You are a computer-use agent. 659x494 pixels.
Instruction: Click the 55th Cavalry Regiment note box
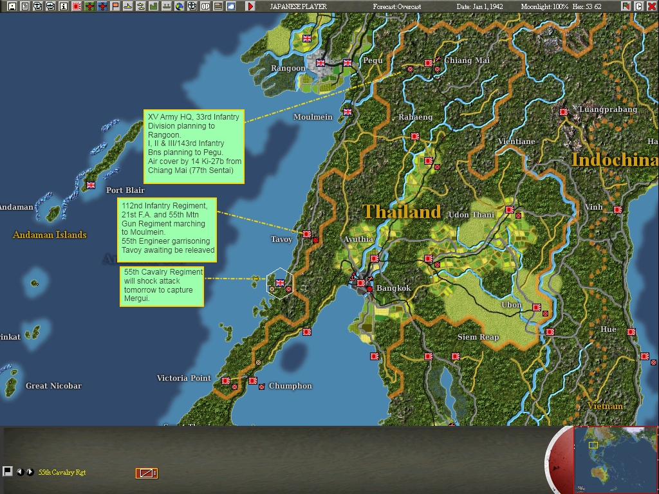click(x=162, y=286)
